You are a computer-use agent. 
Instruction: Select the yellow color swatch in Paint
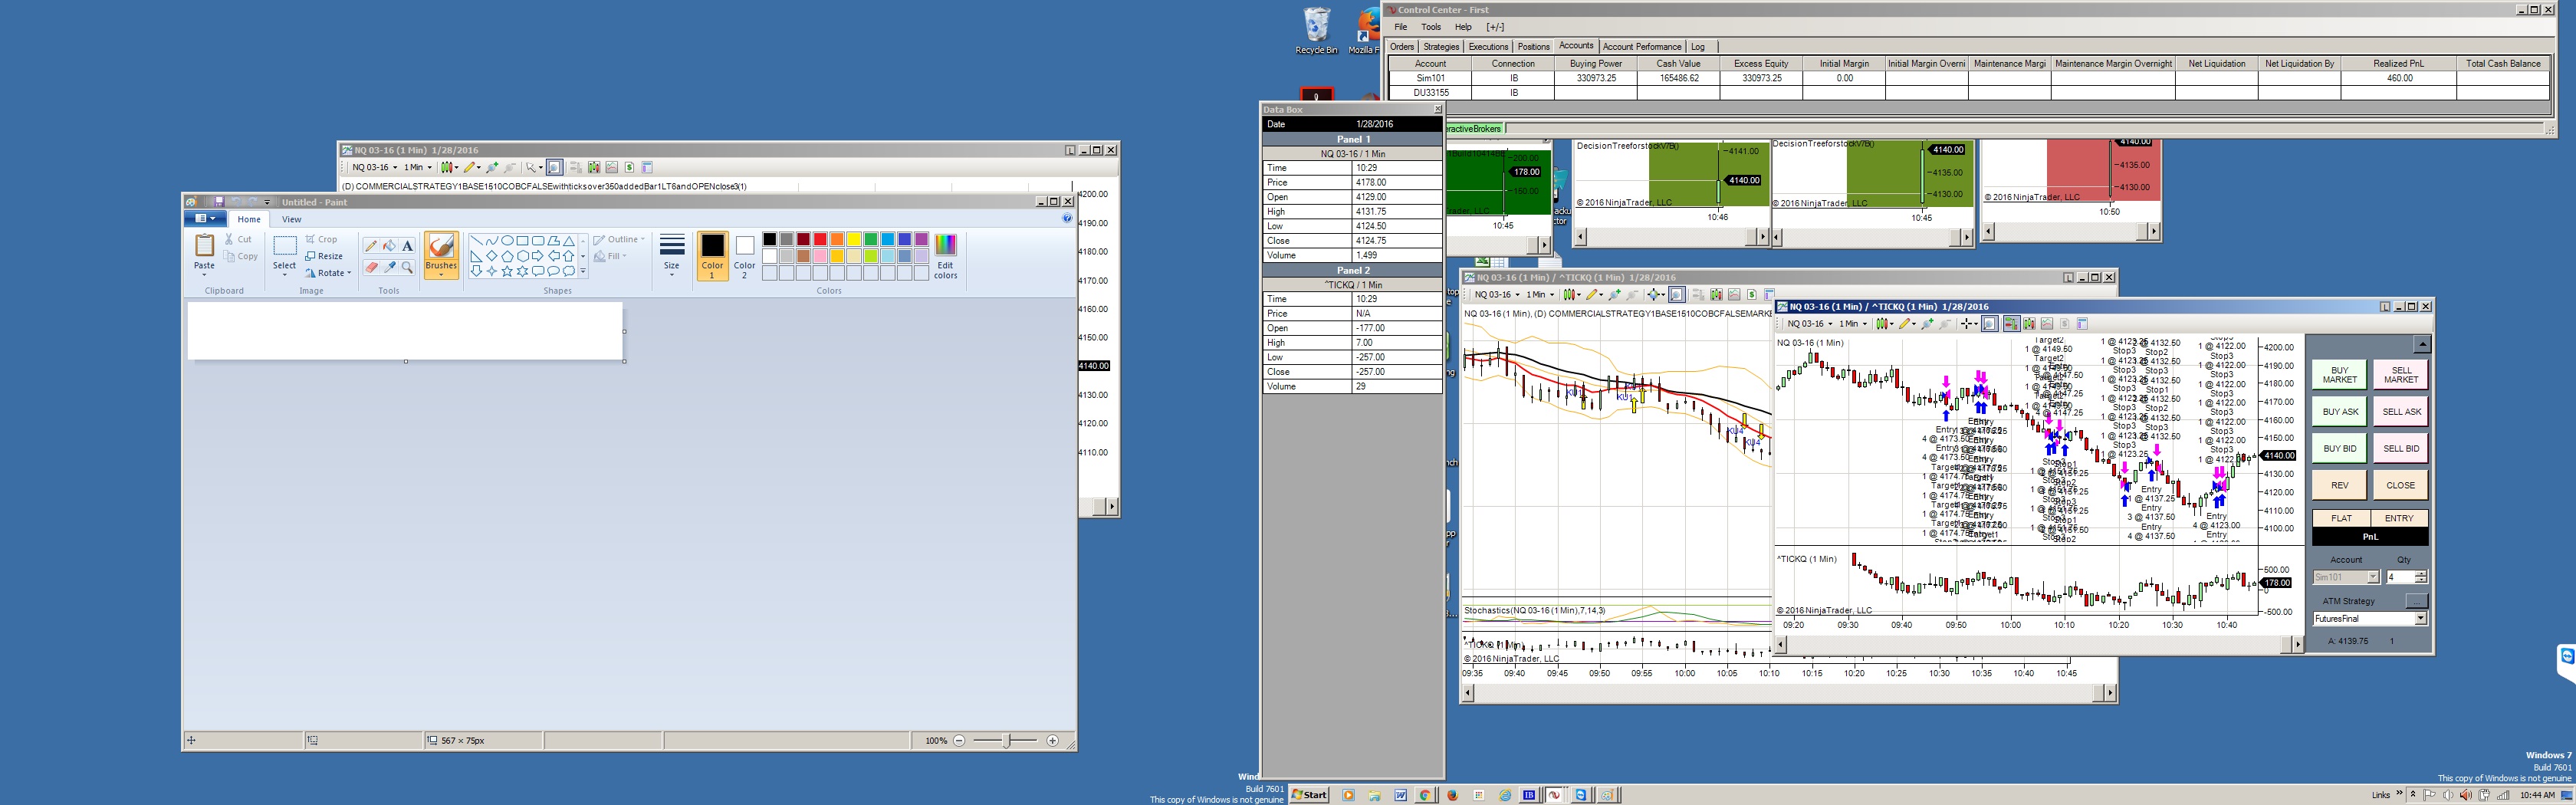(854, 239)
